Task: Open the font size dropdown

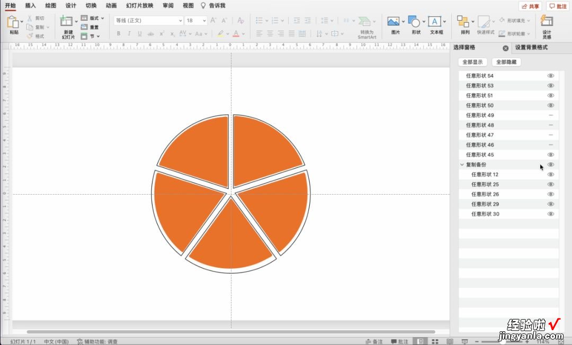Action: click(204, 21)
